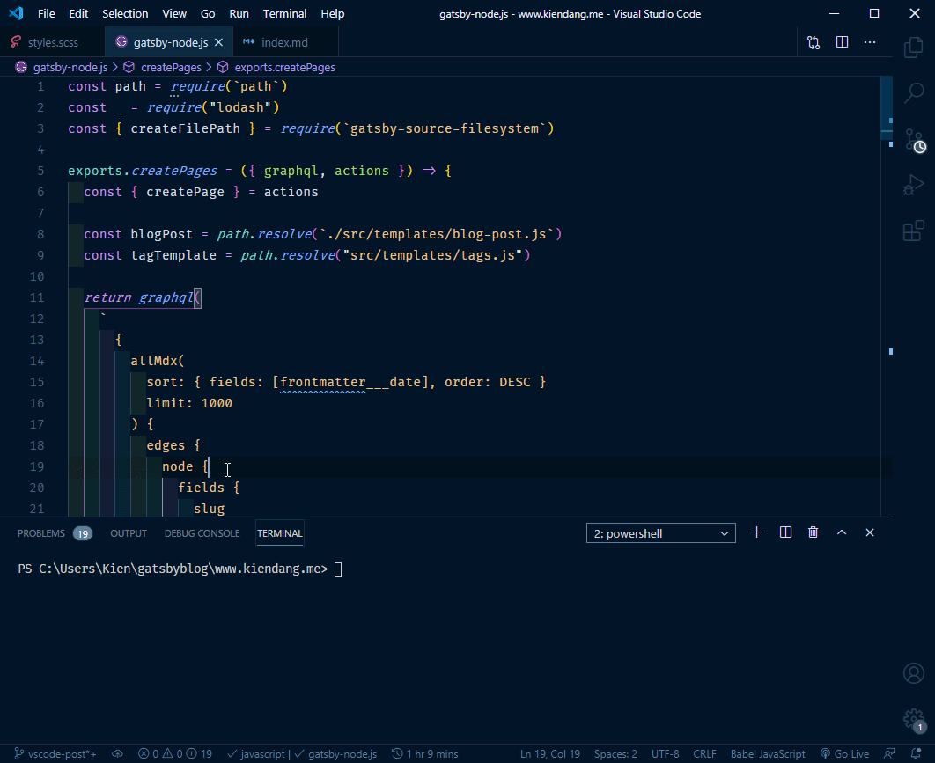Close the terminal panel

(x=870, y=532)
